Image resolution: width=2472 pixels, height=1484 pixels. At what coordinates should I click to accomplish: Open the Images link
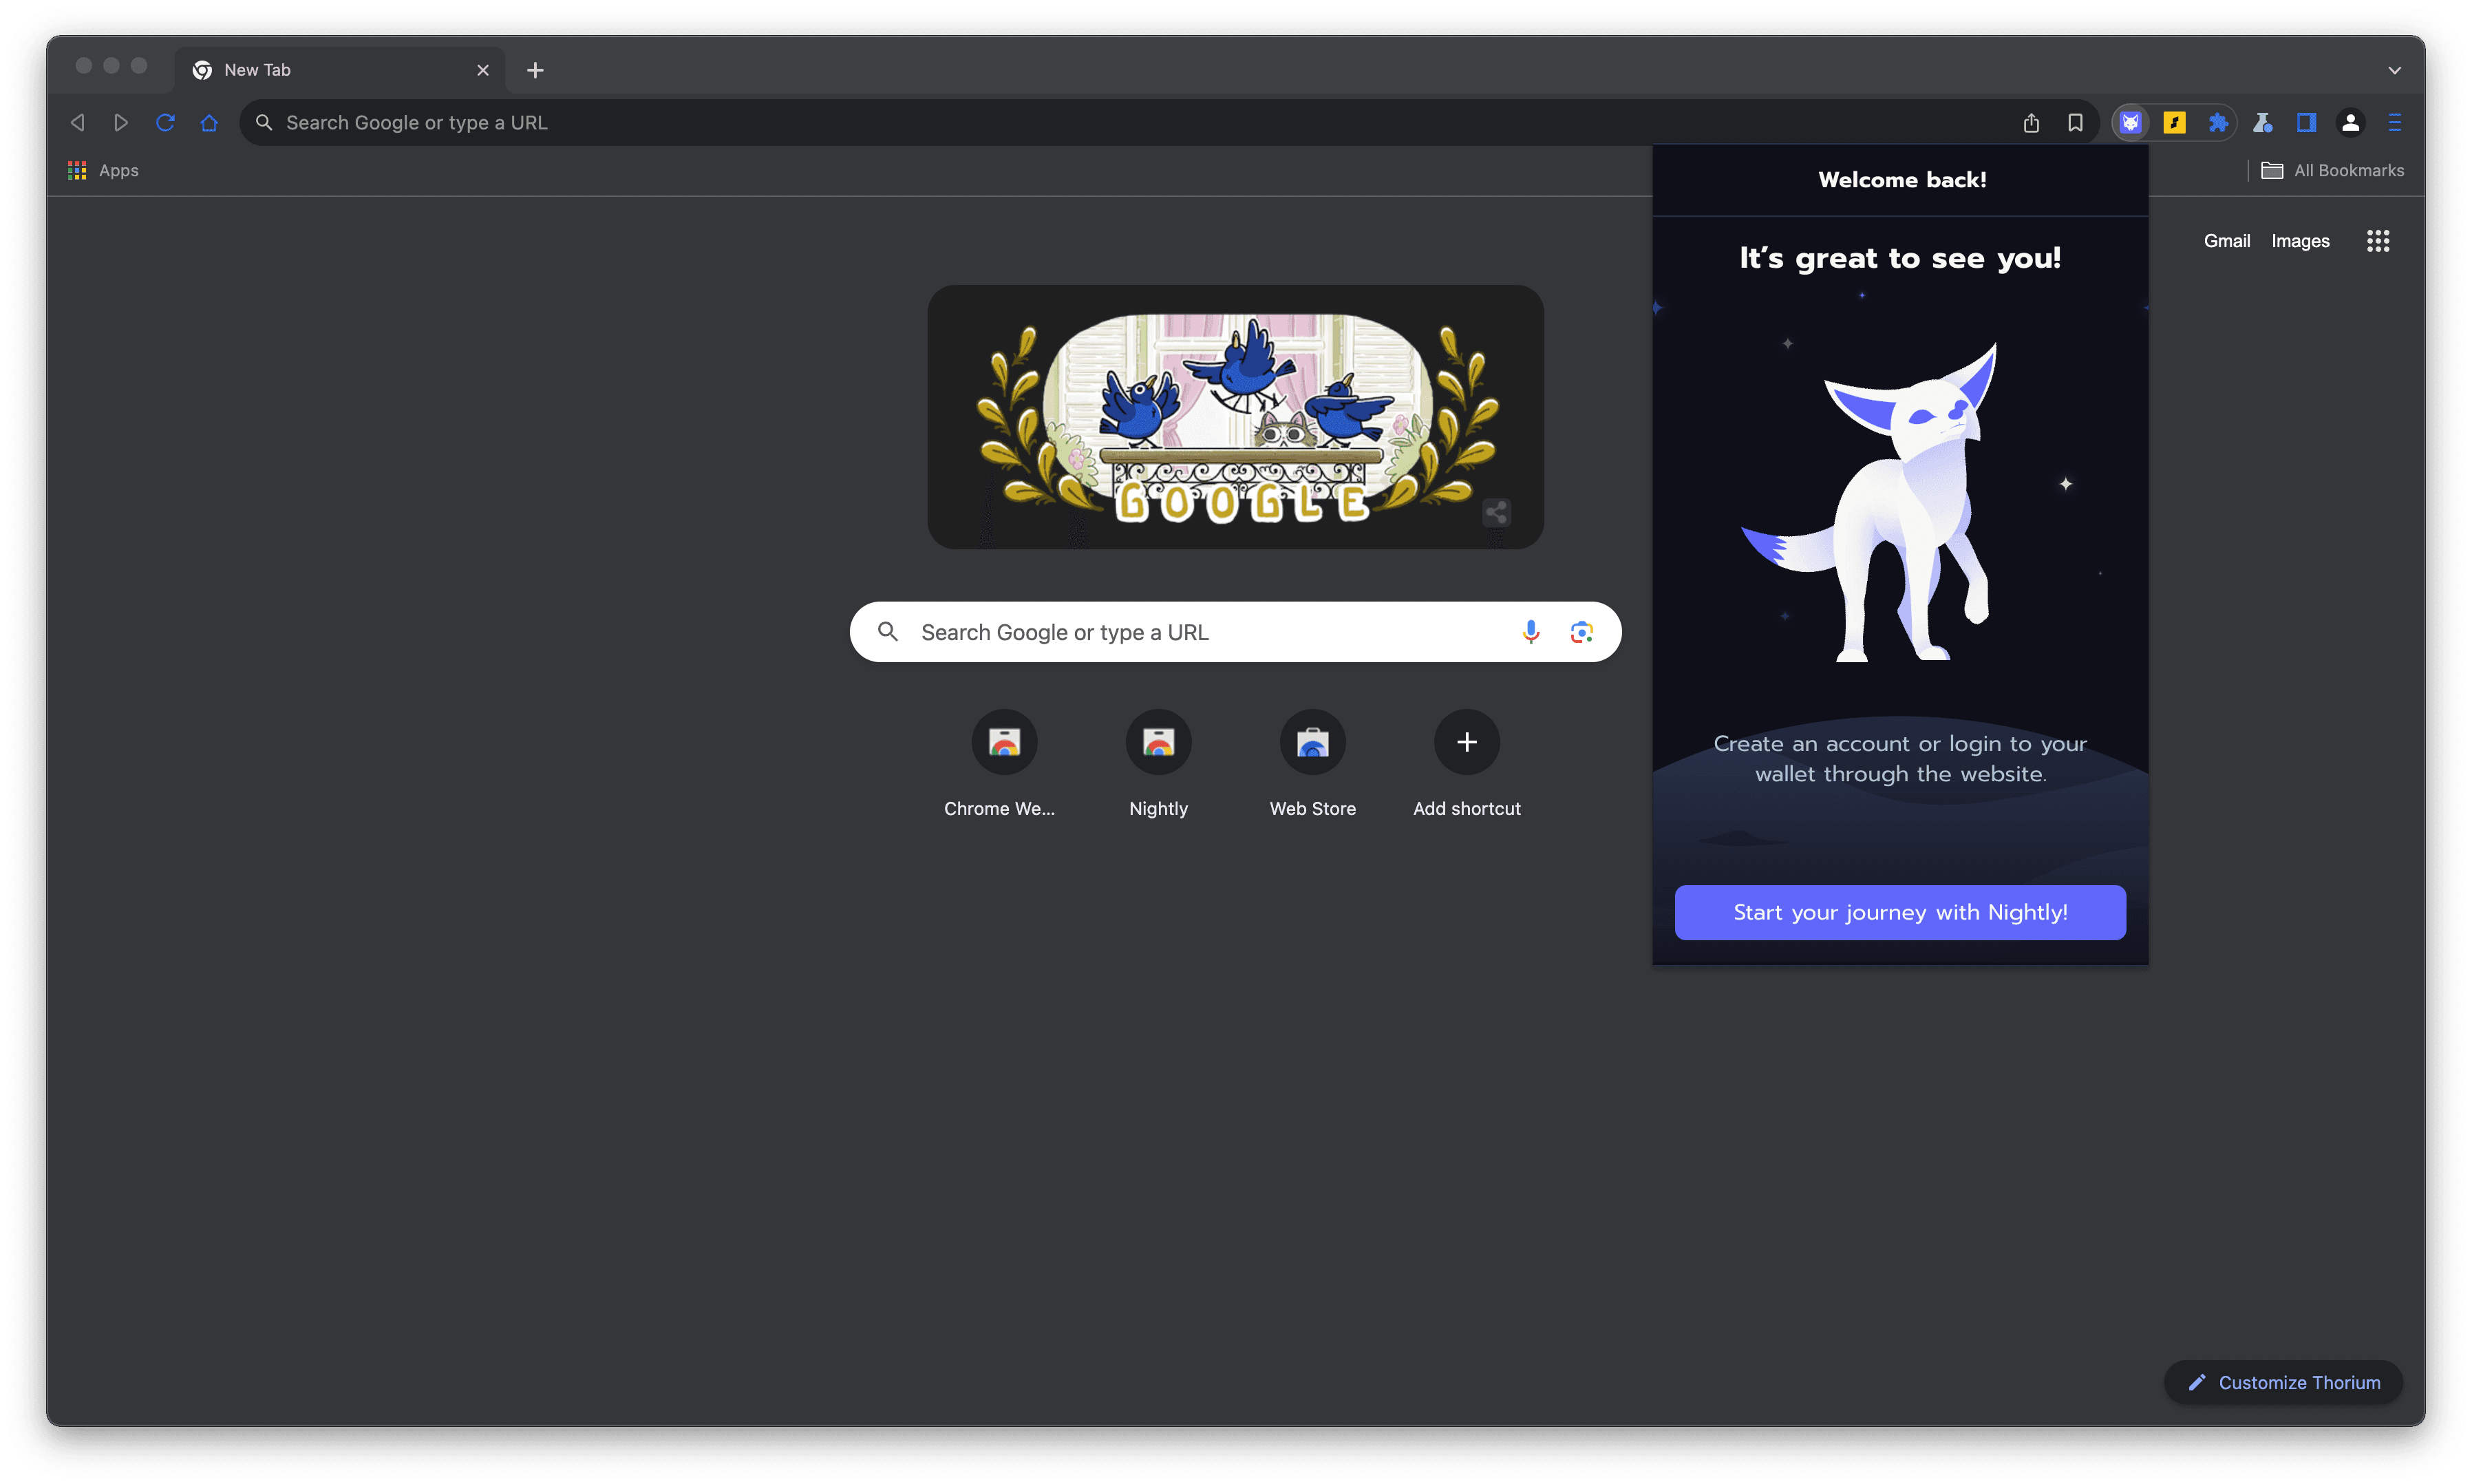click(2299, 241)
